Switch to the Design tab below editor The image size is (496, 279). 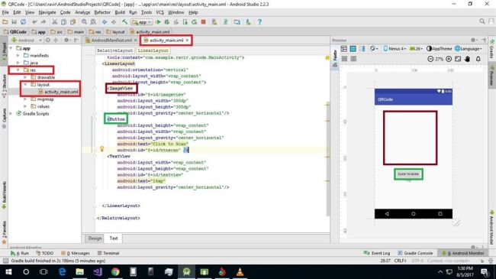[95, 238]
